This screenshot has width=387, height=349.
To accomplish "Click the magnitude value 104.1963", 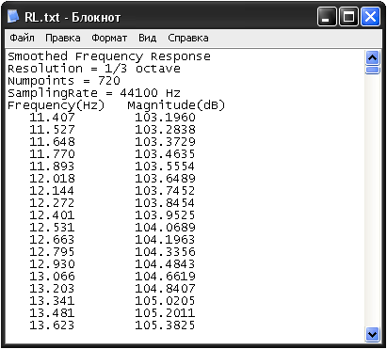I will [165, 240].
